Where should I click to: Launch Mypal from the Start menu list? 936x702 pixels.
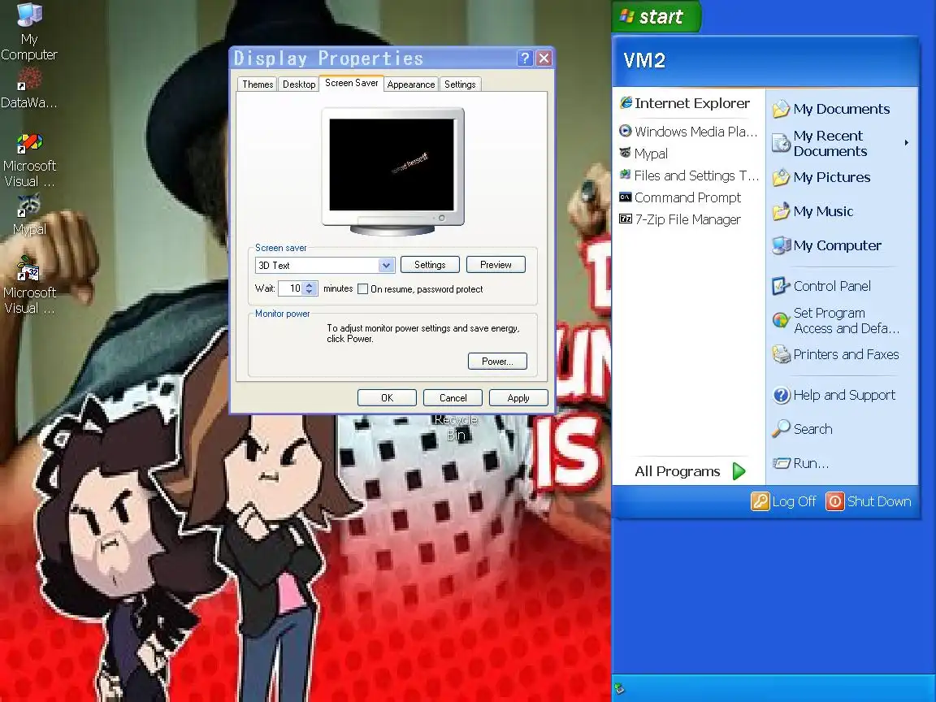[x=643, y=154]
